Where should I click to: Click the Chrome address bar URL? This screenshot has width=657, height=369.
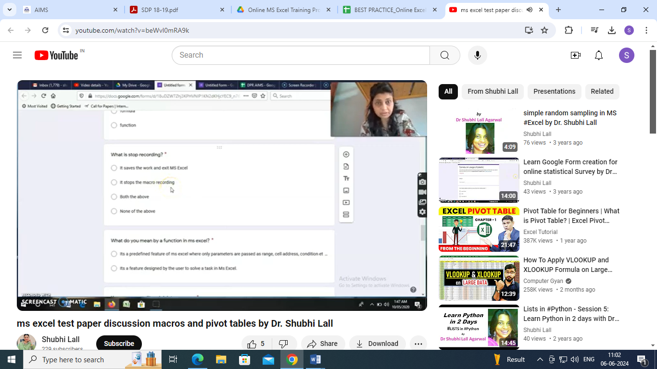(x=132, y=30)
